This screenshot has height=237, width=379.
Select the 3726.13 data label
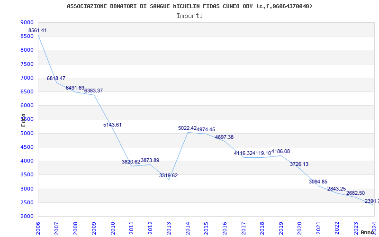(x=299, y=164)
